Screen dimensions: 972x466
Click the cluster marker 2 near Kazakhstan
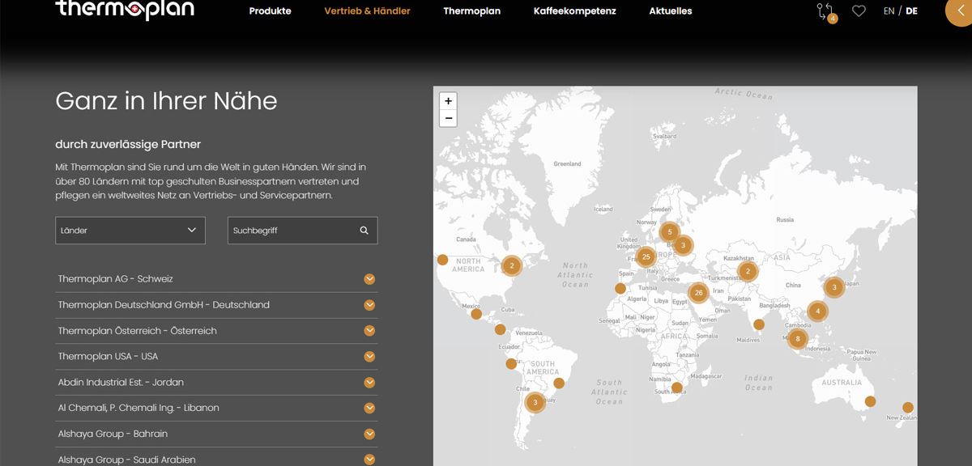coord(748,271)
